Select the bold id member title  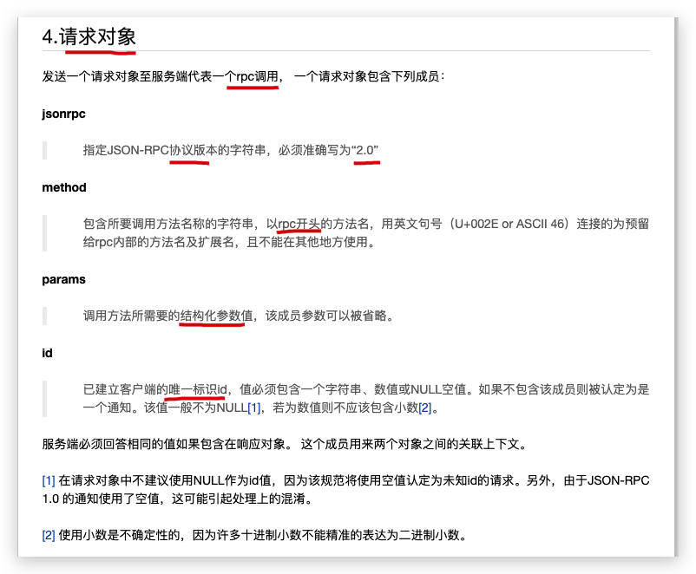47,353
